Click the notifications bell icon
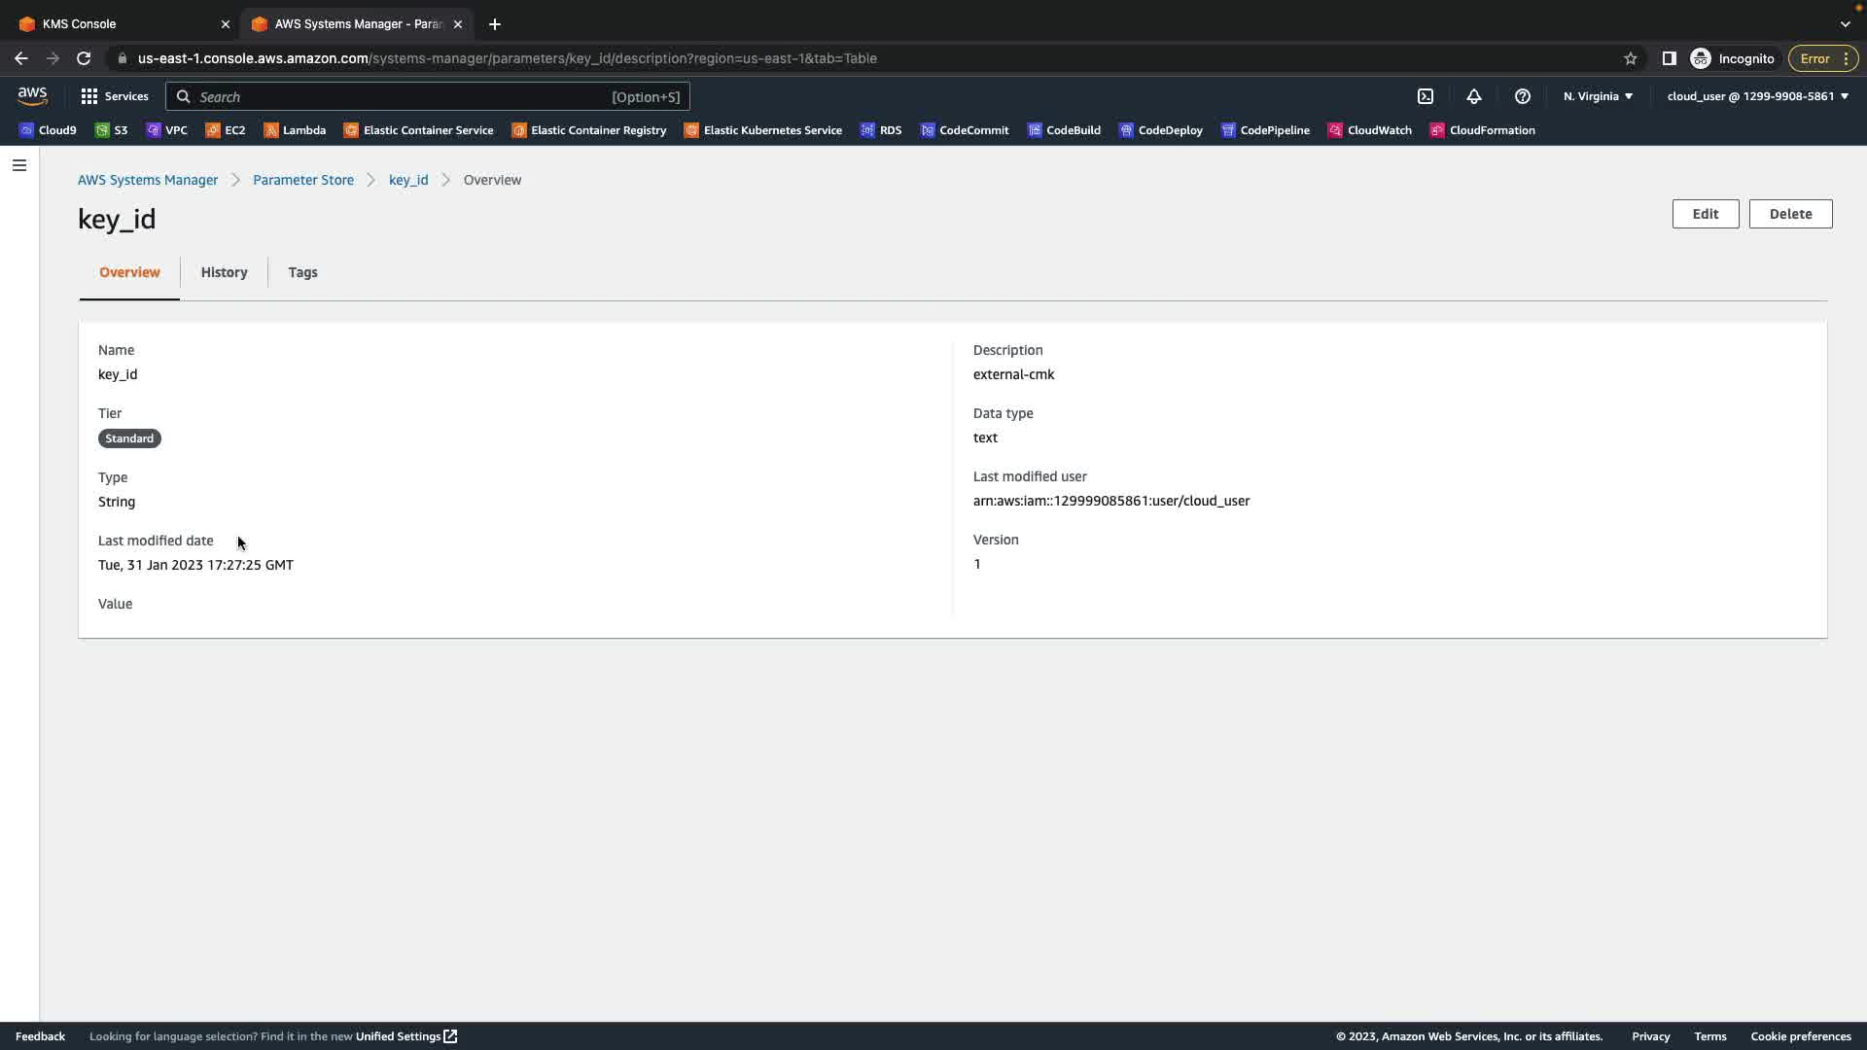 coord(1474,96)
